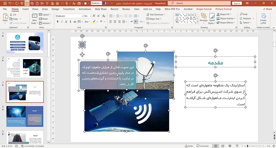Open the Text Direction dropdown

pos(156,14)
